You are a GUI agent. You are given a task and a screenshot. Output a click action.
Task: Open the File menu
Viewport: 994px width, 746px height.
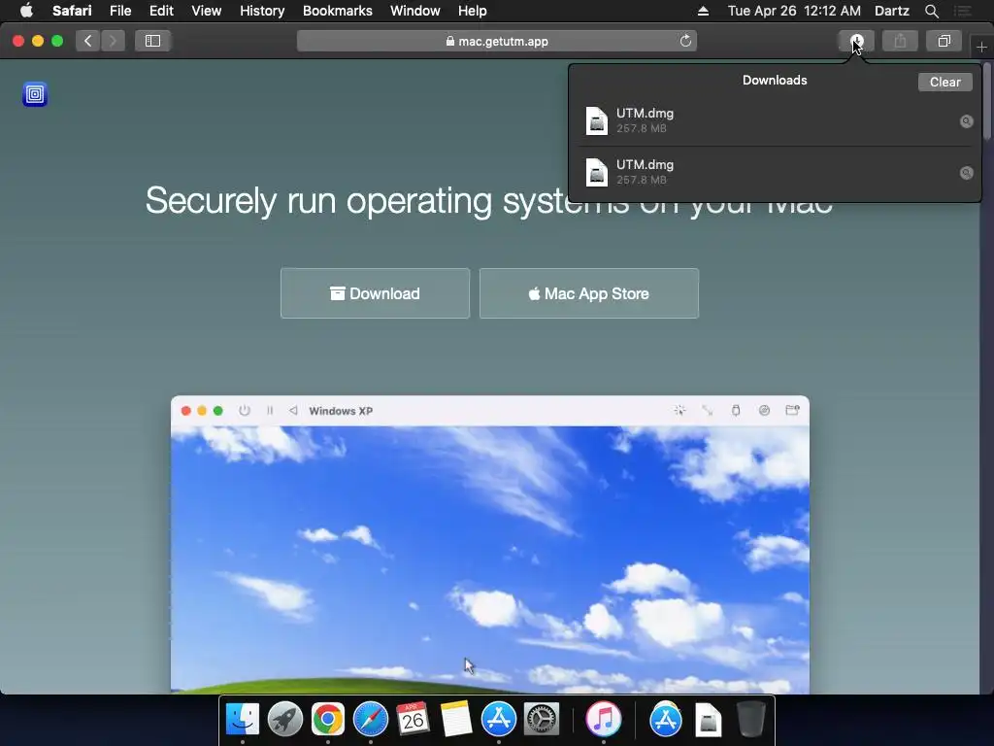pyautogui.click(x=119, y=11)
